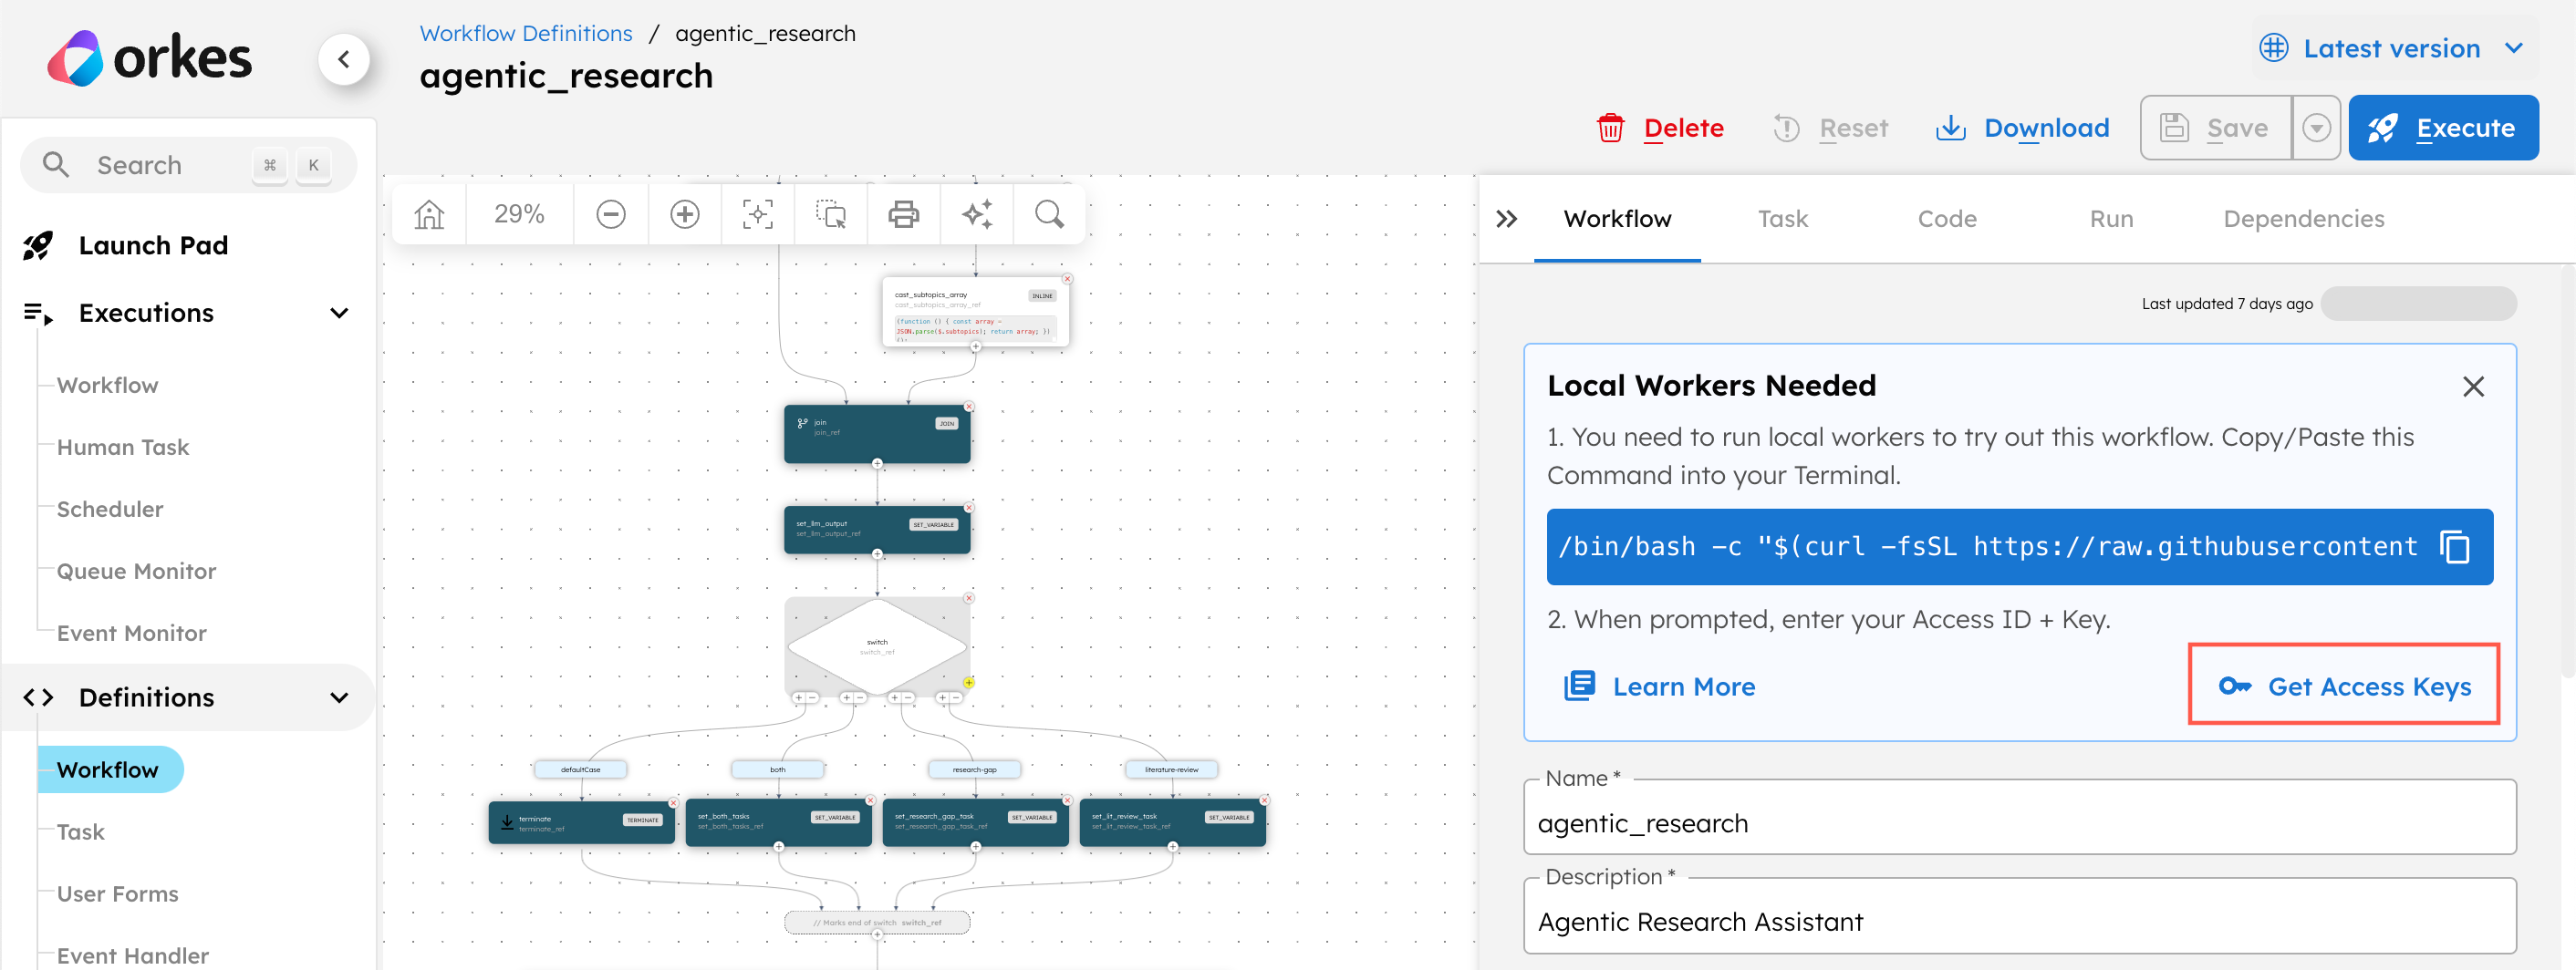
Task: Open the Learn More link
Action: [1660, 687]
